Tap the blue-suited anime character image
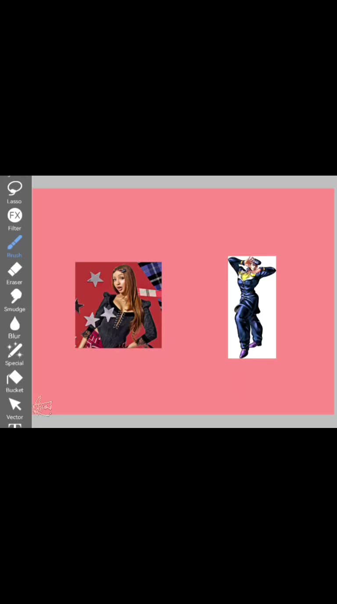337x604 pixels. click(x=252, y=307)
